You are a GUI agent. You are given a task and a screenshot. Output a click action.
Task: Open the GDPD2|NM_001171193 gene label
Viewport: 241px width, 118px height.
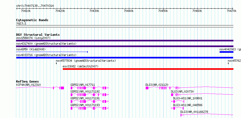click(x=85, y=105)
